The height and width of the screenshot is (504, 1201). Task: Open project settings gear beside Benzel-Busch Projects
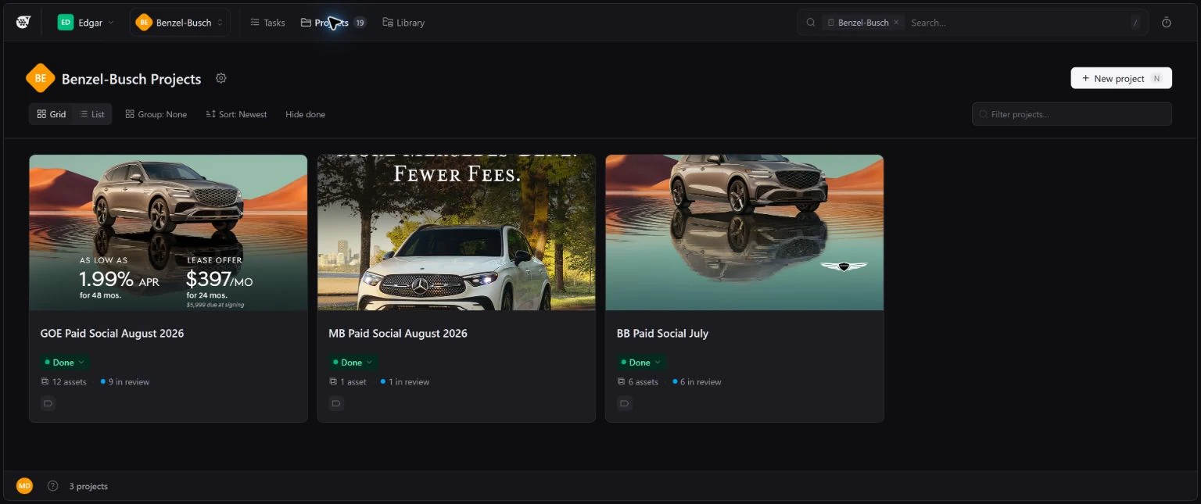221,78
